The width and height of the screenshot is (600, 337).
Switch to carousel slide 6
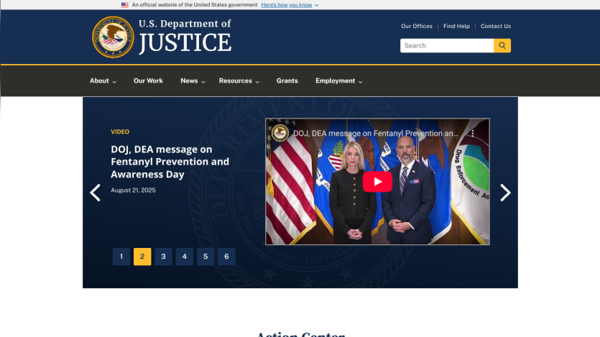coord(226,257)
